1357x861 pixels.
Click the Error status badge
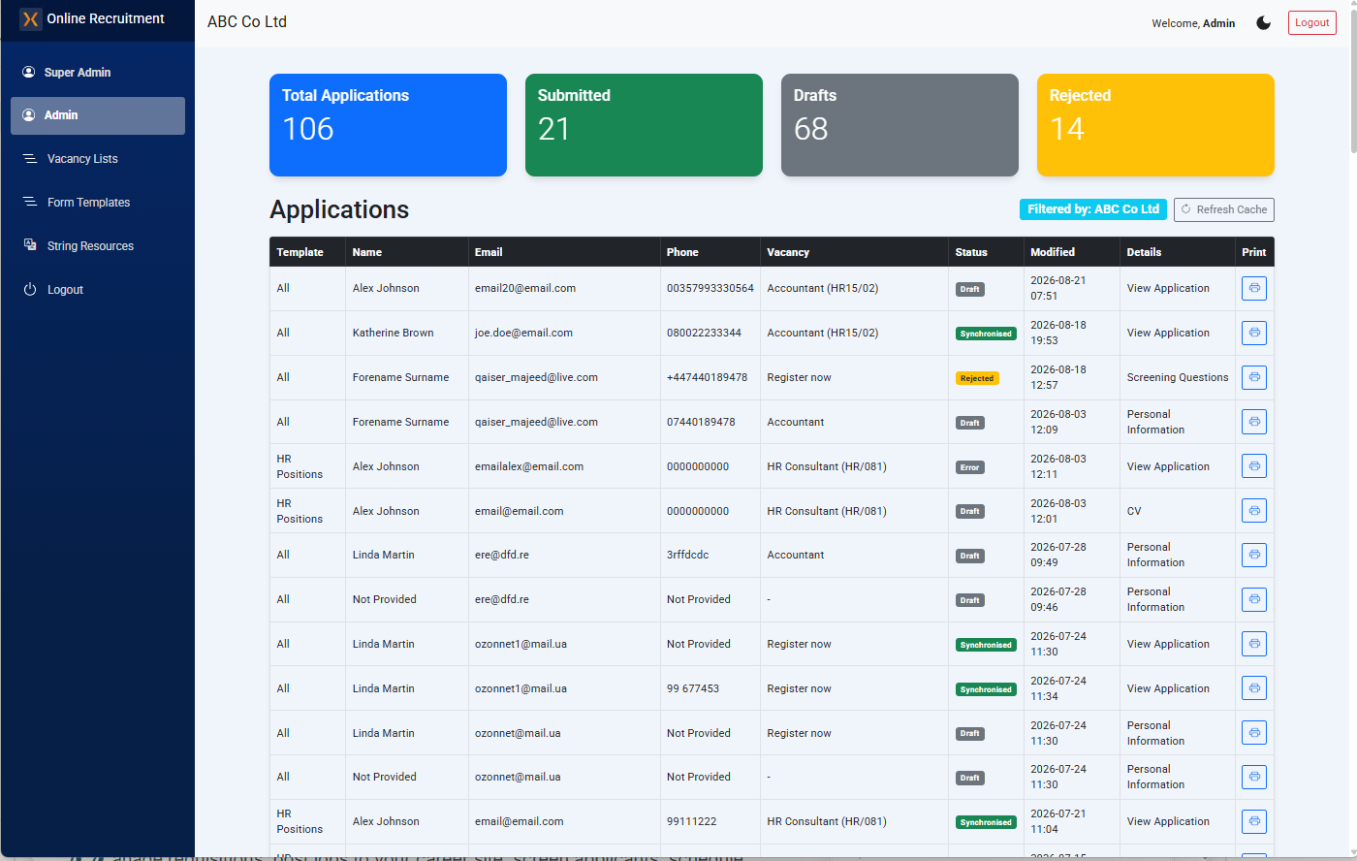click(x=969, y=467)
